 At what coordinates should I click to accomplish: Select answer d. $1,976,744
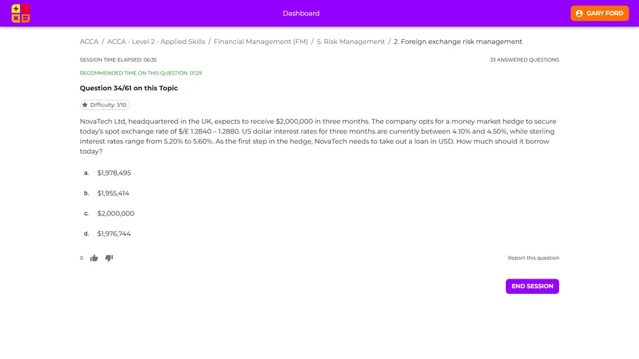pos(114,234)
